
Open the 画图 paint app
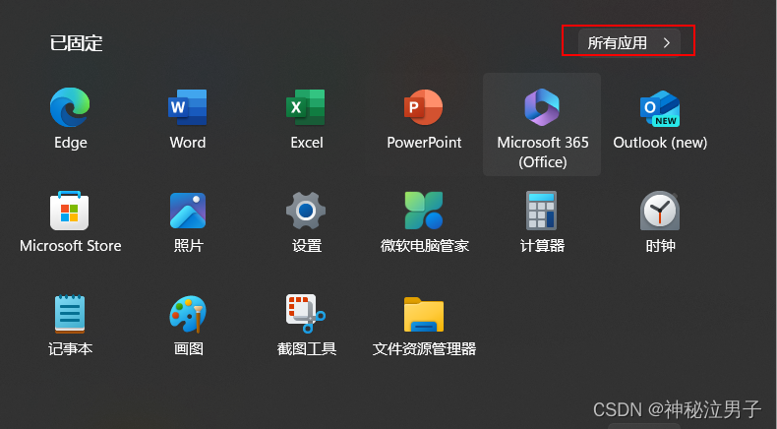pos(188,314)
